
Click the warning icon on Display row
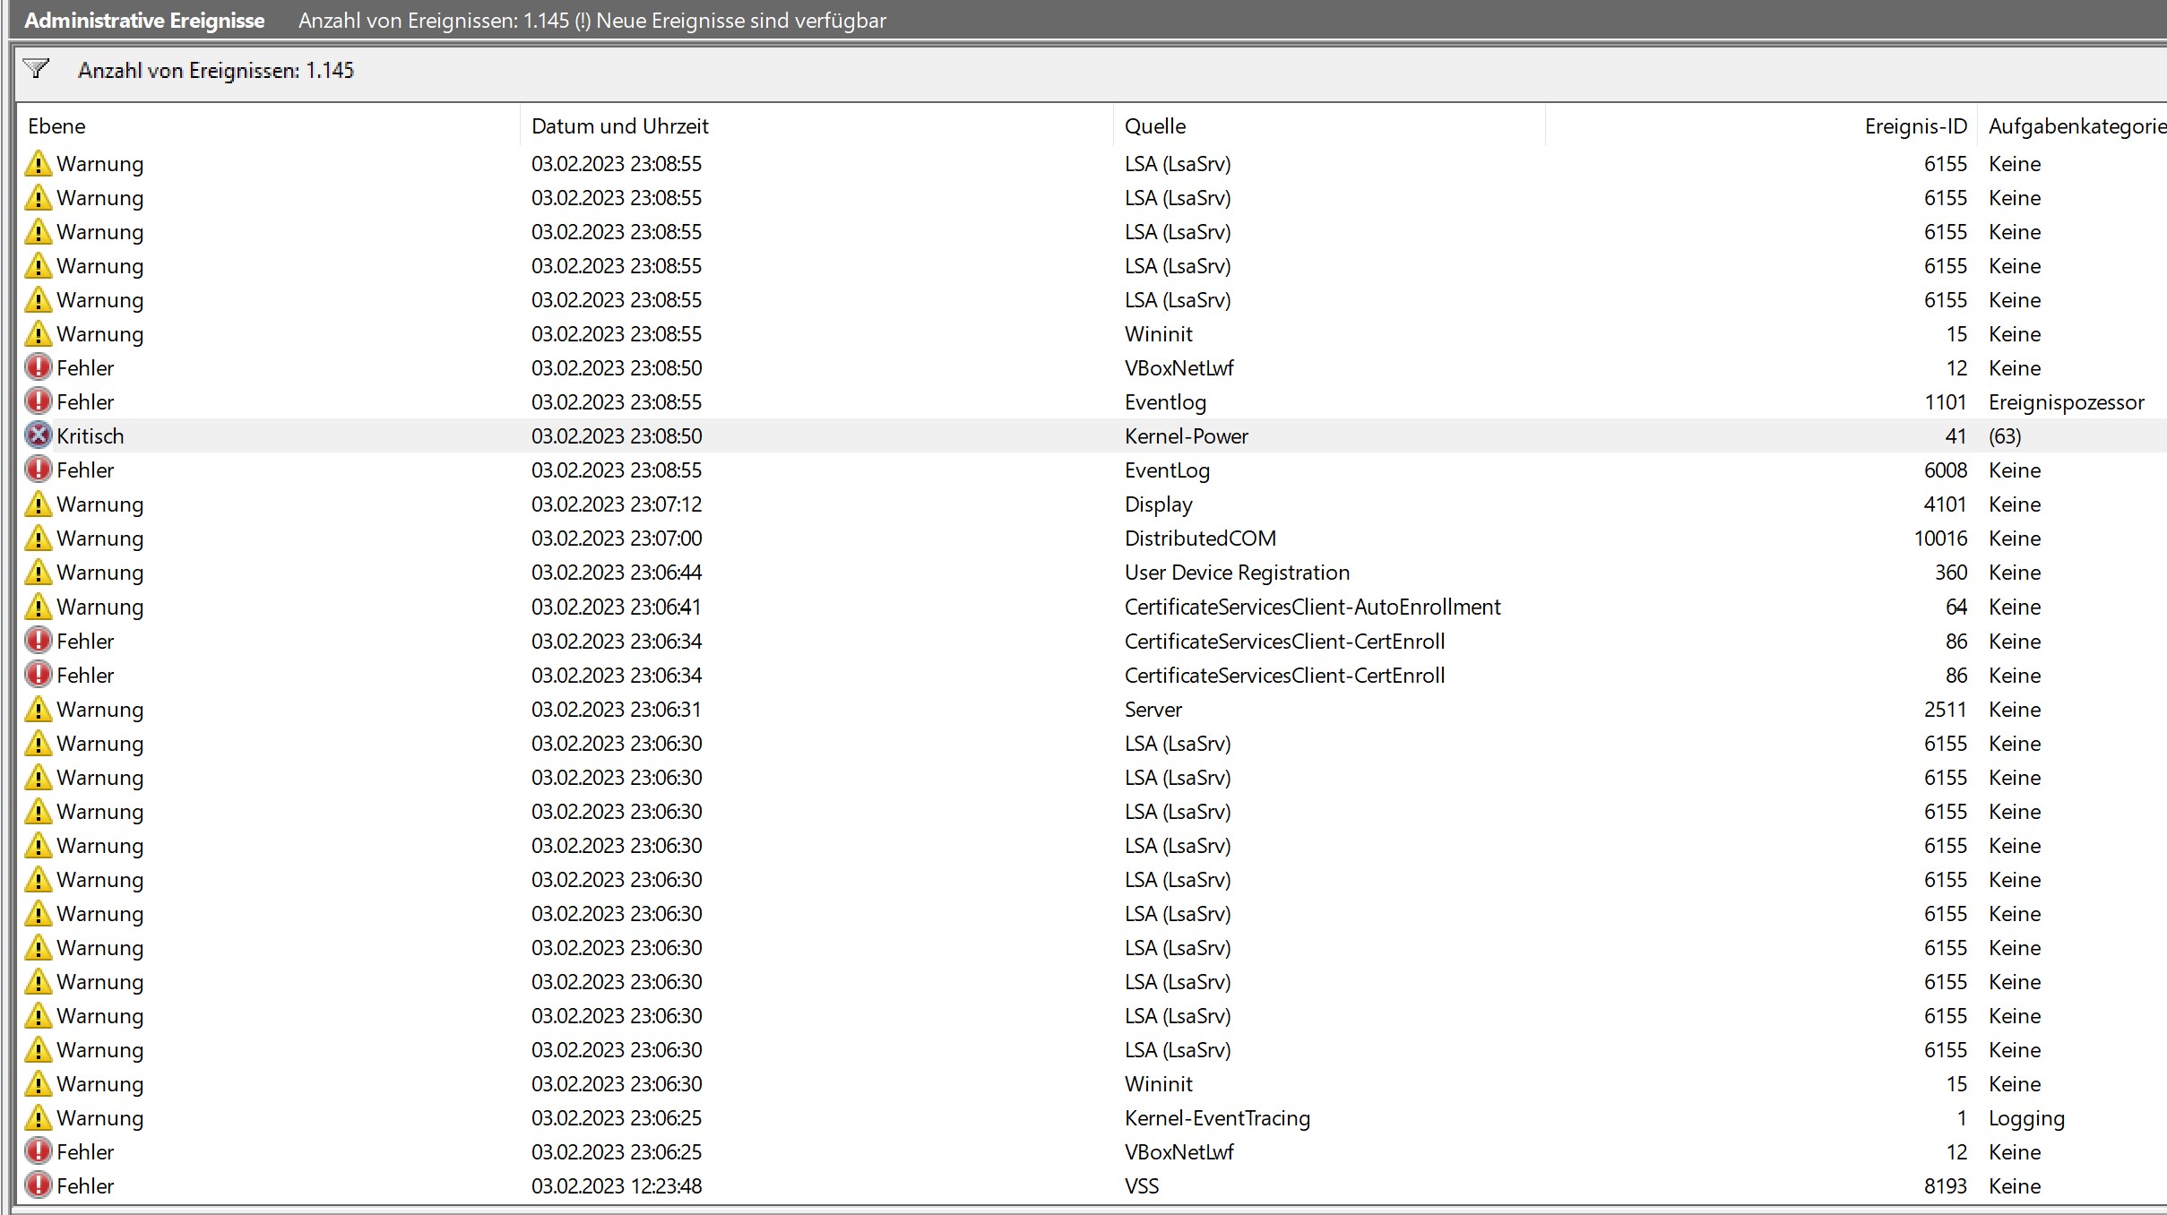(x=38, y=504)
